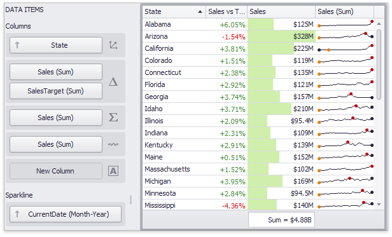Click the vertical scrollbar thumb
The height and width of the screenshot is (237, 392).
click(x=379, y=64)
